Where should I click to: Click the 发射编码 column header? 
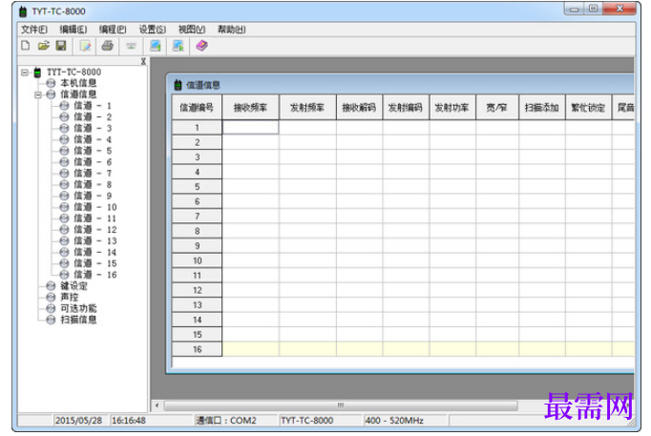point(406,108)
